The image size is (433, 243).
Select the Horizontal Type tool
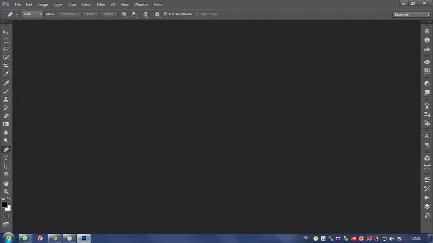[x=6, y=158]
